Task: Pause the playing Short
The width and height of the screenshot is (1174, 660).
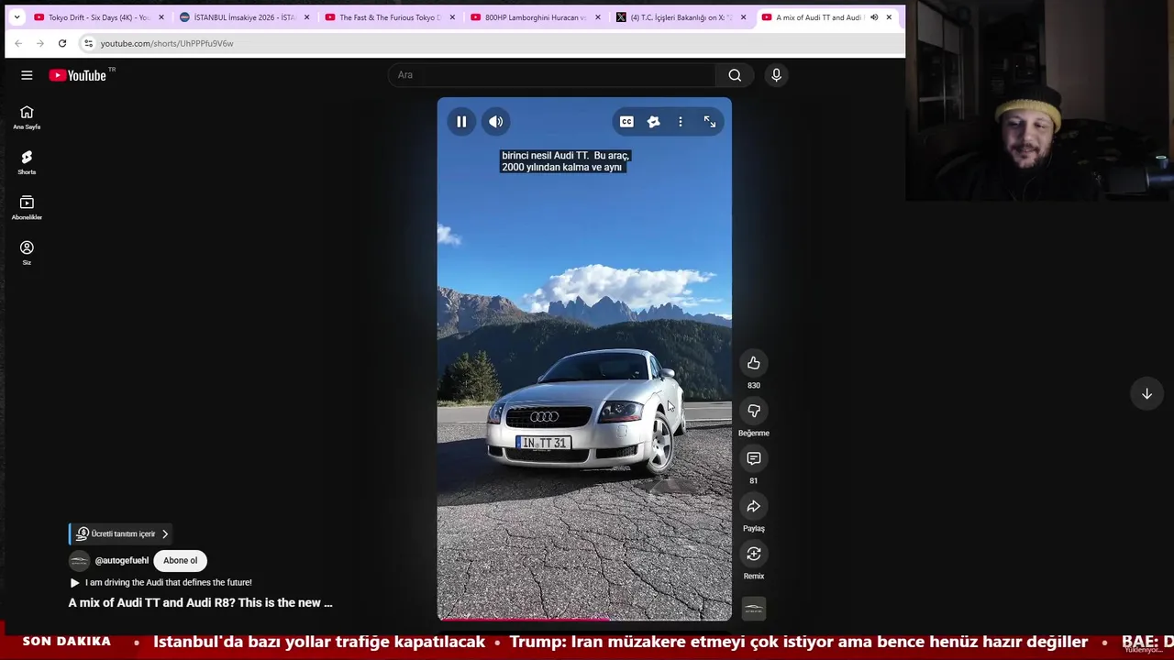Action: (461, 122)
